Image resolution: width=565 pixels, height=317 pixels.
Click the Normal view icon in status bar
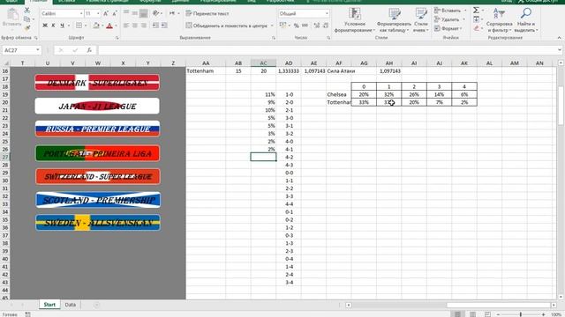(457, 314)
